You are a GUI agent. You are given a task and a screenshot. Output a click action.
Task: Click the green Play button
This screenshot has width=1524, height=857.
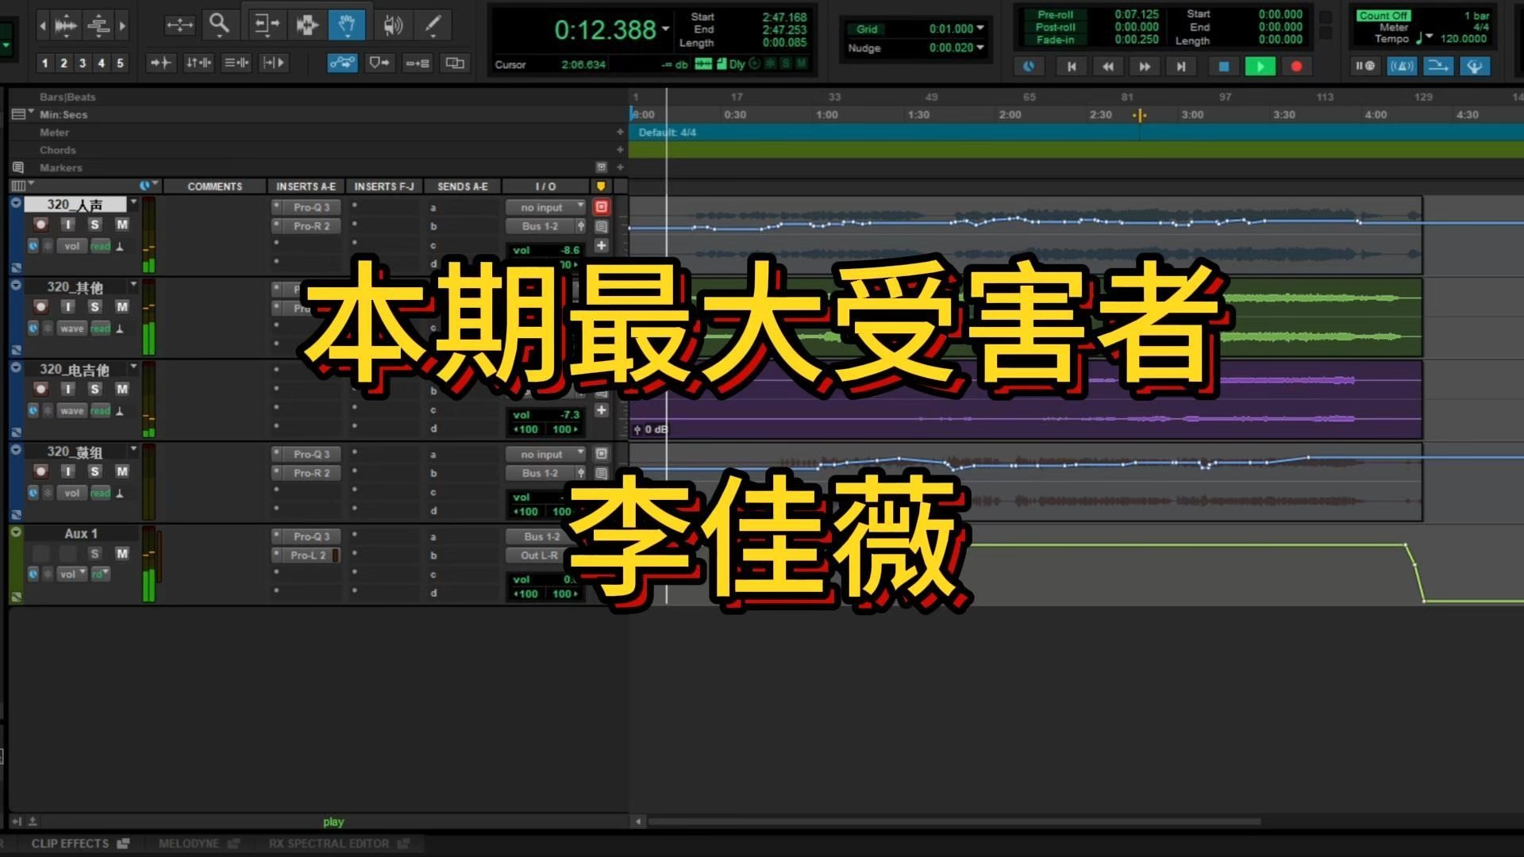point(1260,67)
